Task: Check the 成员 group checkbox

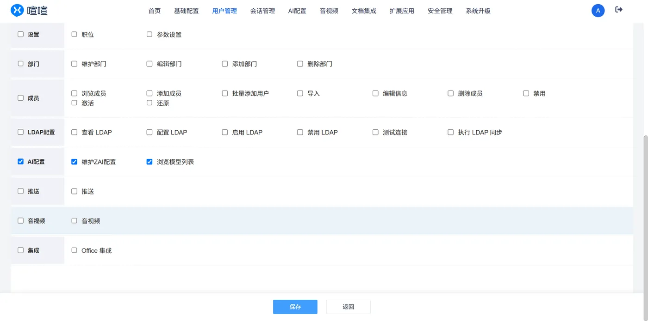Action: click(20, 98)
